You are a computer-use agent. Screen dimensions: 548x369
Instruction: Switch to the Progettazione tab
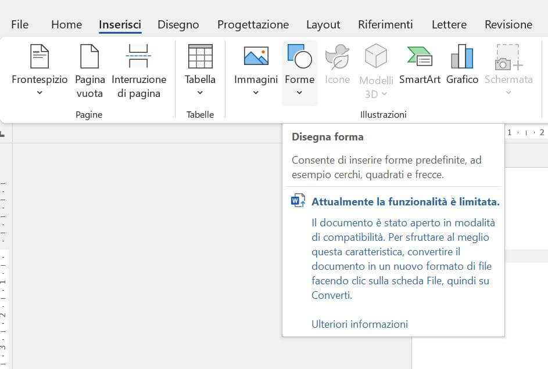pyautogui.click(x=253, y=24)
